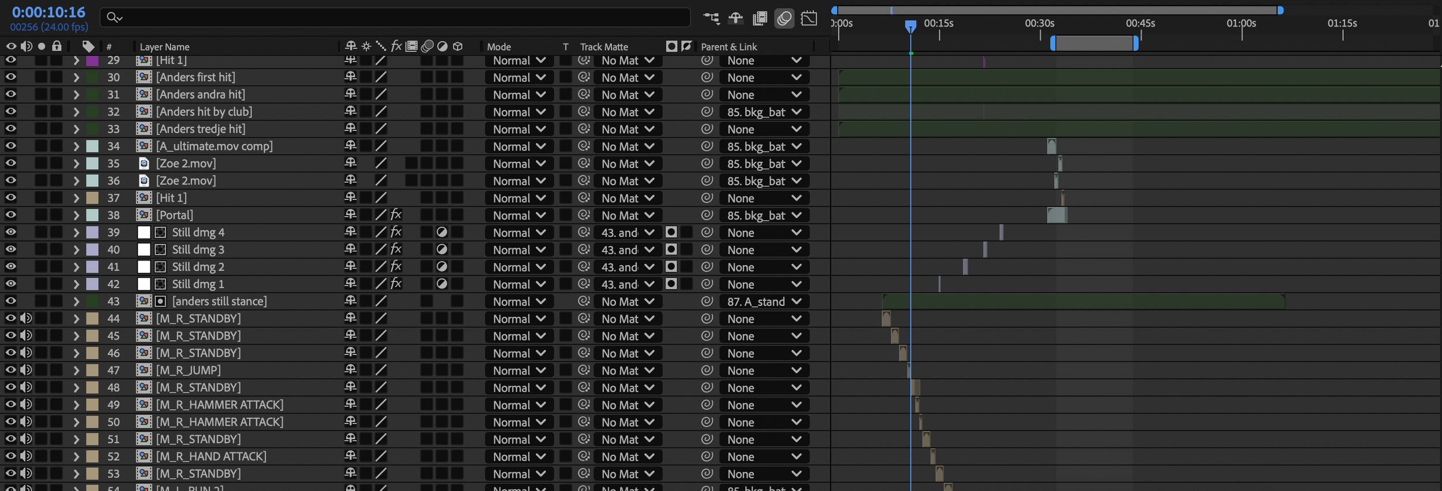Click the timeline layer search field
Screen dimensions: 1442x491
click(x=395, y=18)
